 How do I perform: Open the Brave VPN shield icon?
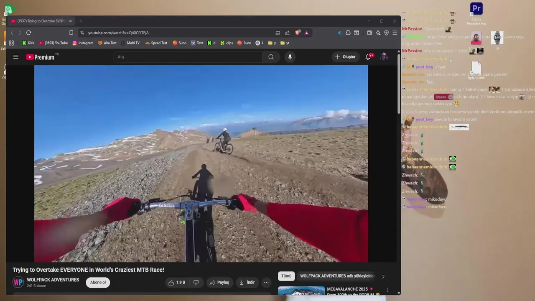tap(386, 33)
